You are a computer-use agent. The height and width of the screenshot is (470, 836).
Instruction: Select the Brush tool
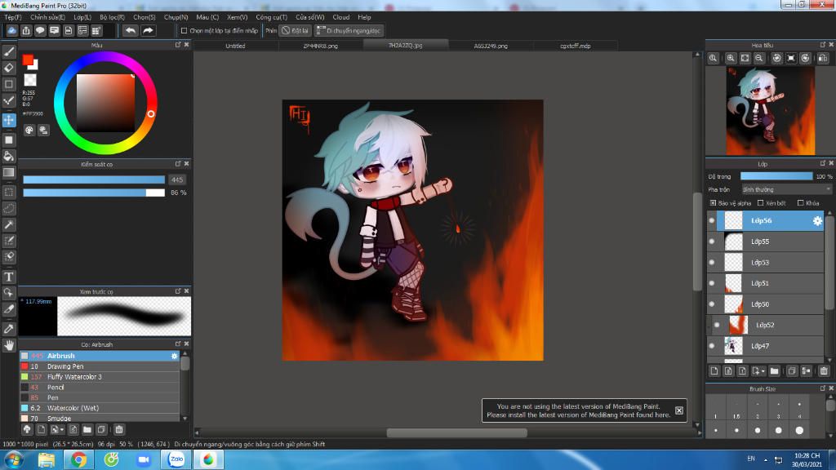coord(9,51)
